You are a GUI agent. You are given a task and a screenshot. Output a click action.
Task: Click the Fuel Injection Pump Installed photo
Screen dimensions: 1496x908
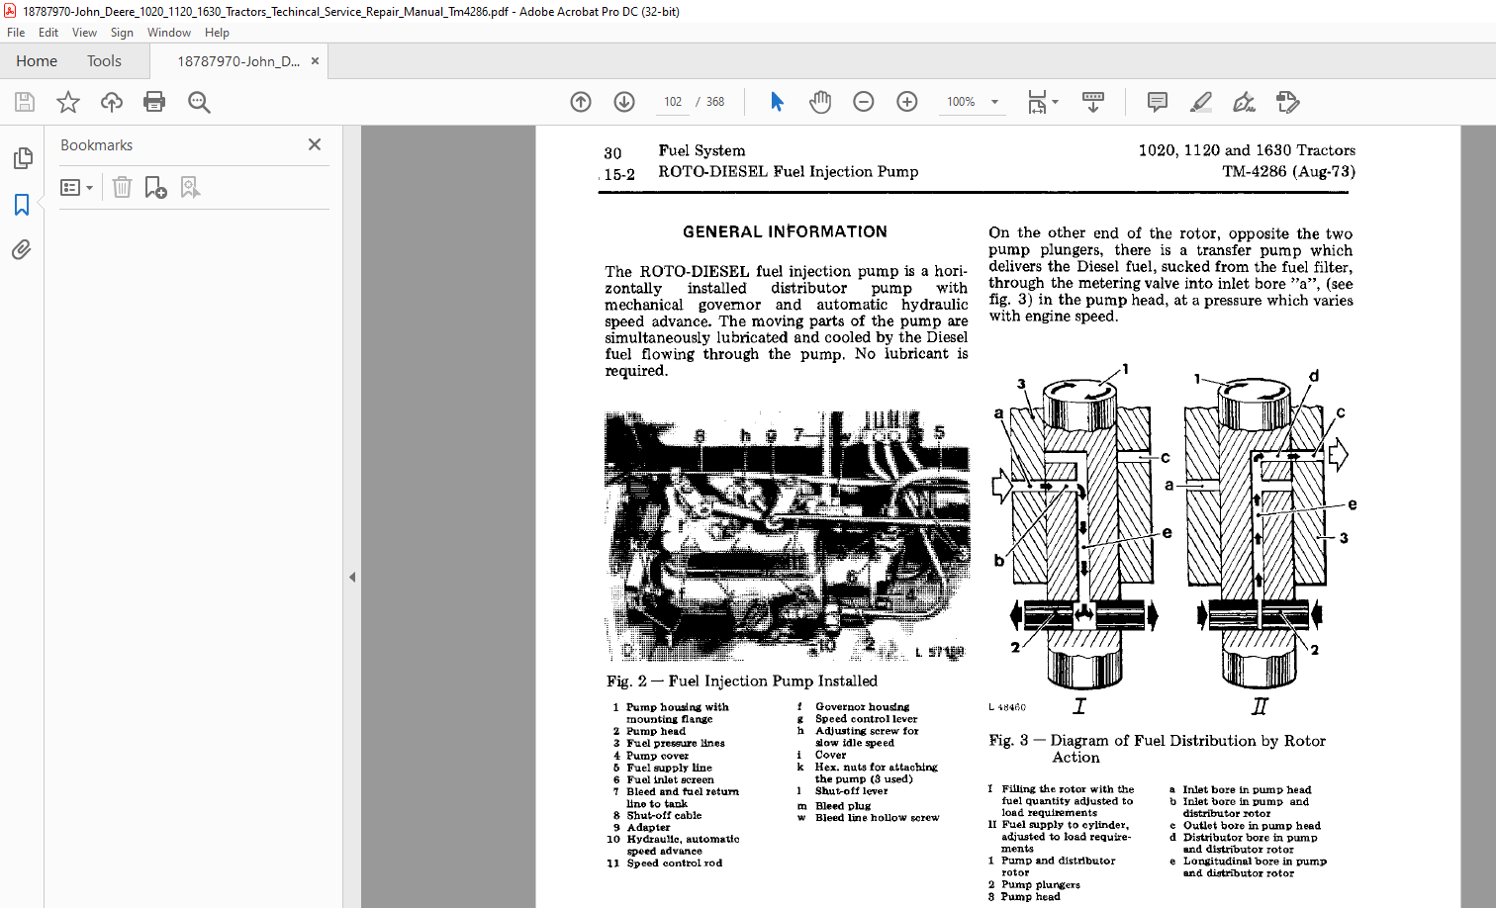point(787,536)
